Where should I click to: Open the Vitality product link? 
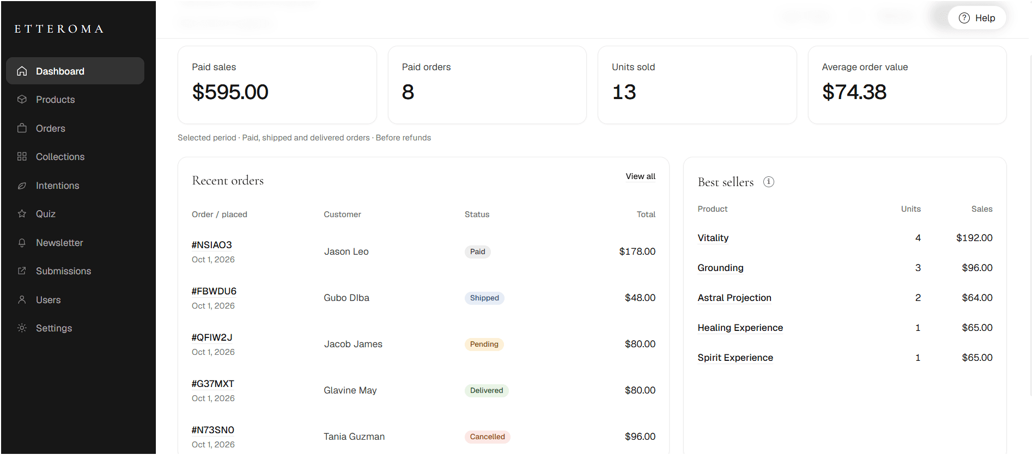713,238
